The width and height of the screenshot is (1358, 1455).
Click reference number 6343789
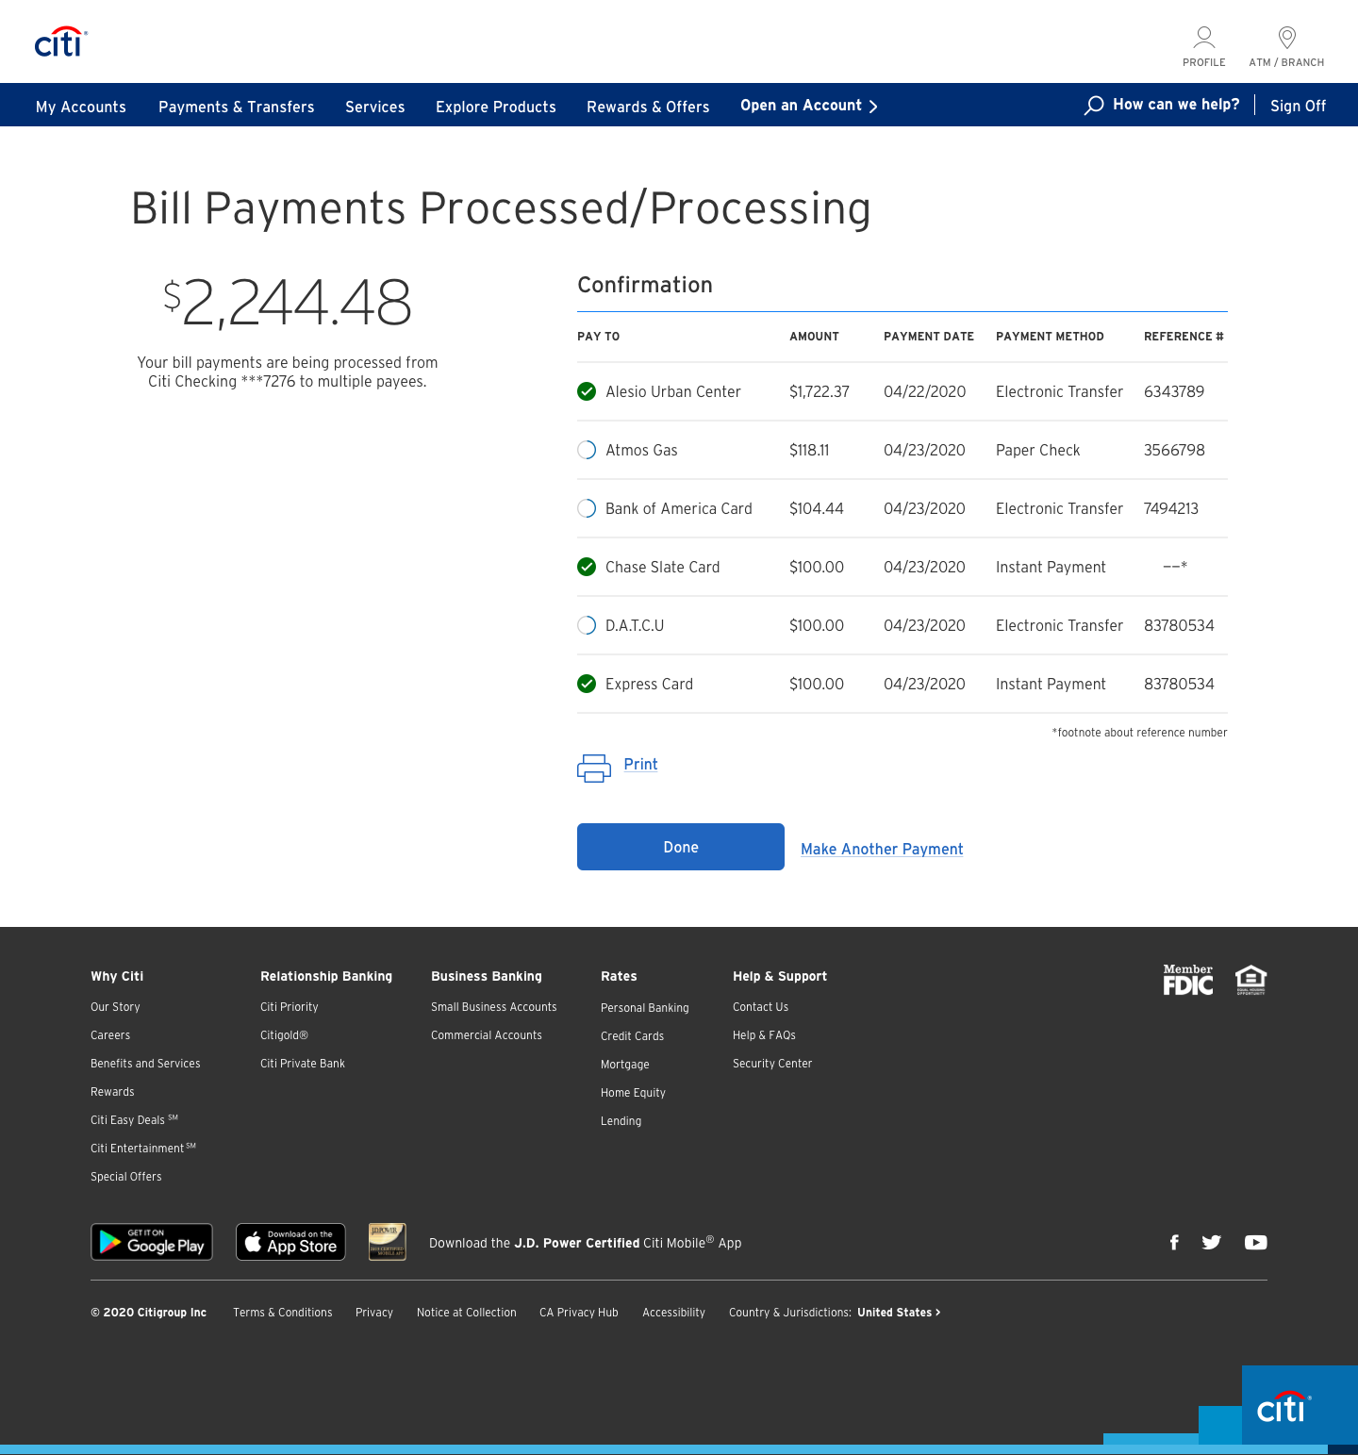click(x=1174, y=391)
